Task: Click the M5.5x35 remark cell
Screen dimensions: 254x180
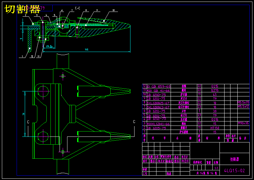Action: pos(243,103)
